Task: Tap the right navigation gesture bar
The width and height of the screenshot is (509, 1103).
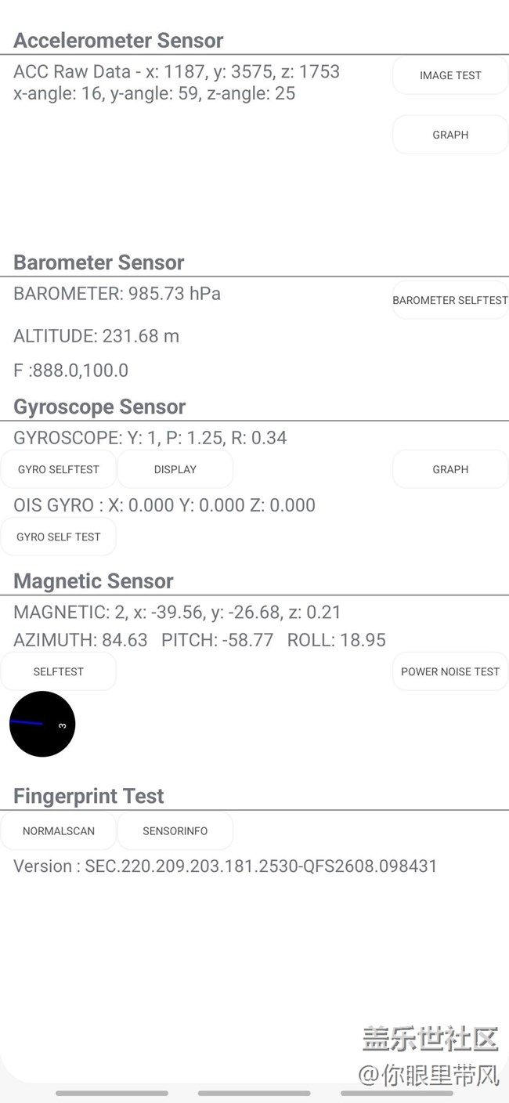Action: pos(397,1093)
